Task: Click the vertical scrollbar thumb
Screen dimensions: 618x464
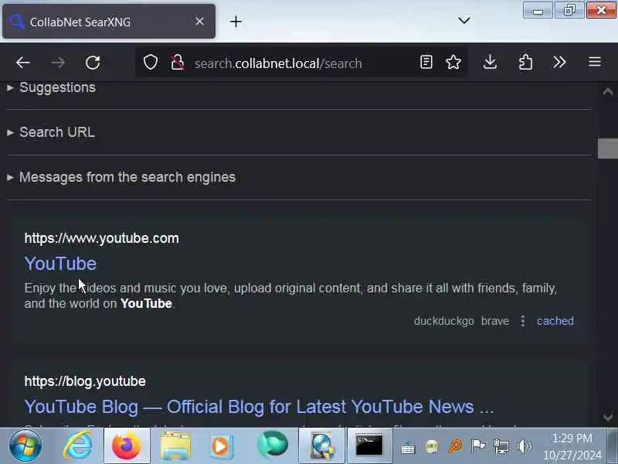Action: (x=608, y=148)
